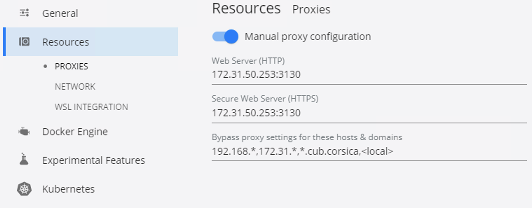Select the Docker Engine whale icon

tap(24, 132)
